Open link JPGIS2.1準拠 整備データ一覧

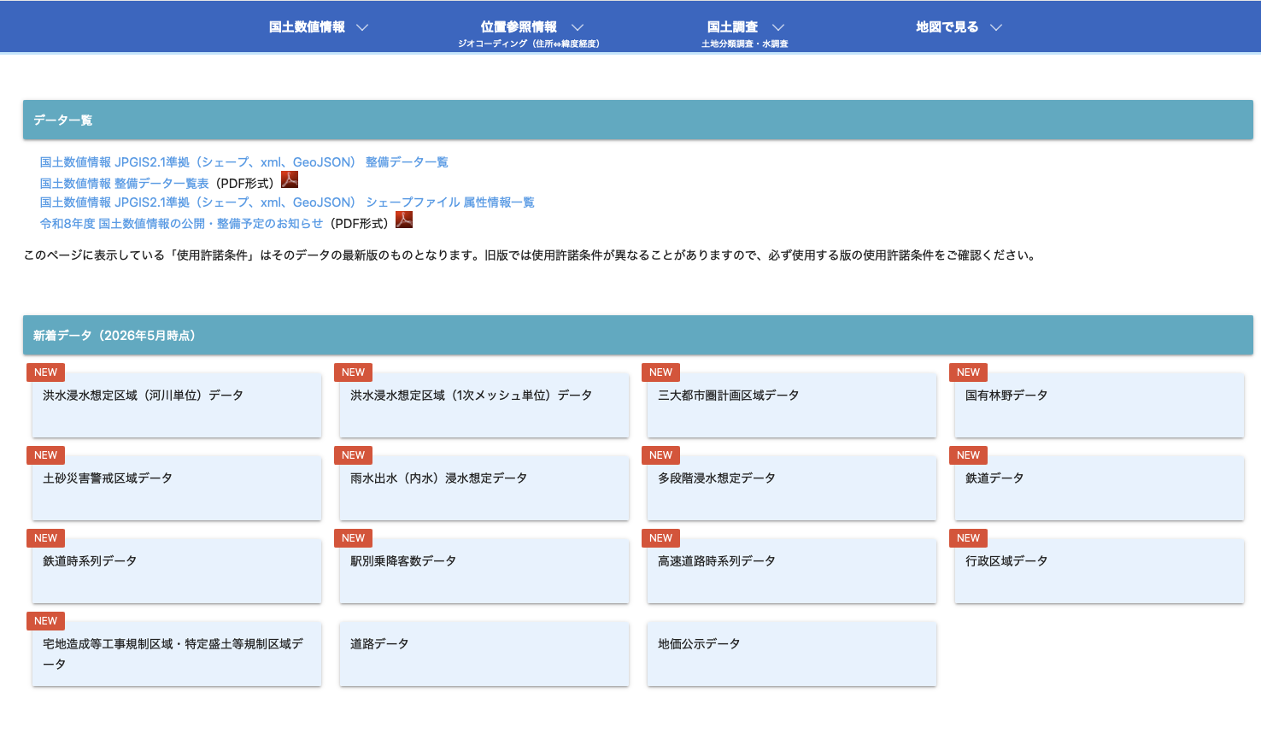pyautogui.click(x=243, y=162)
